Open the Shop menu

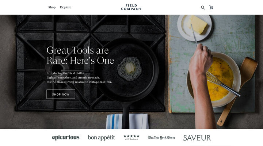(x=52, y=7)
